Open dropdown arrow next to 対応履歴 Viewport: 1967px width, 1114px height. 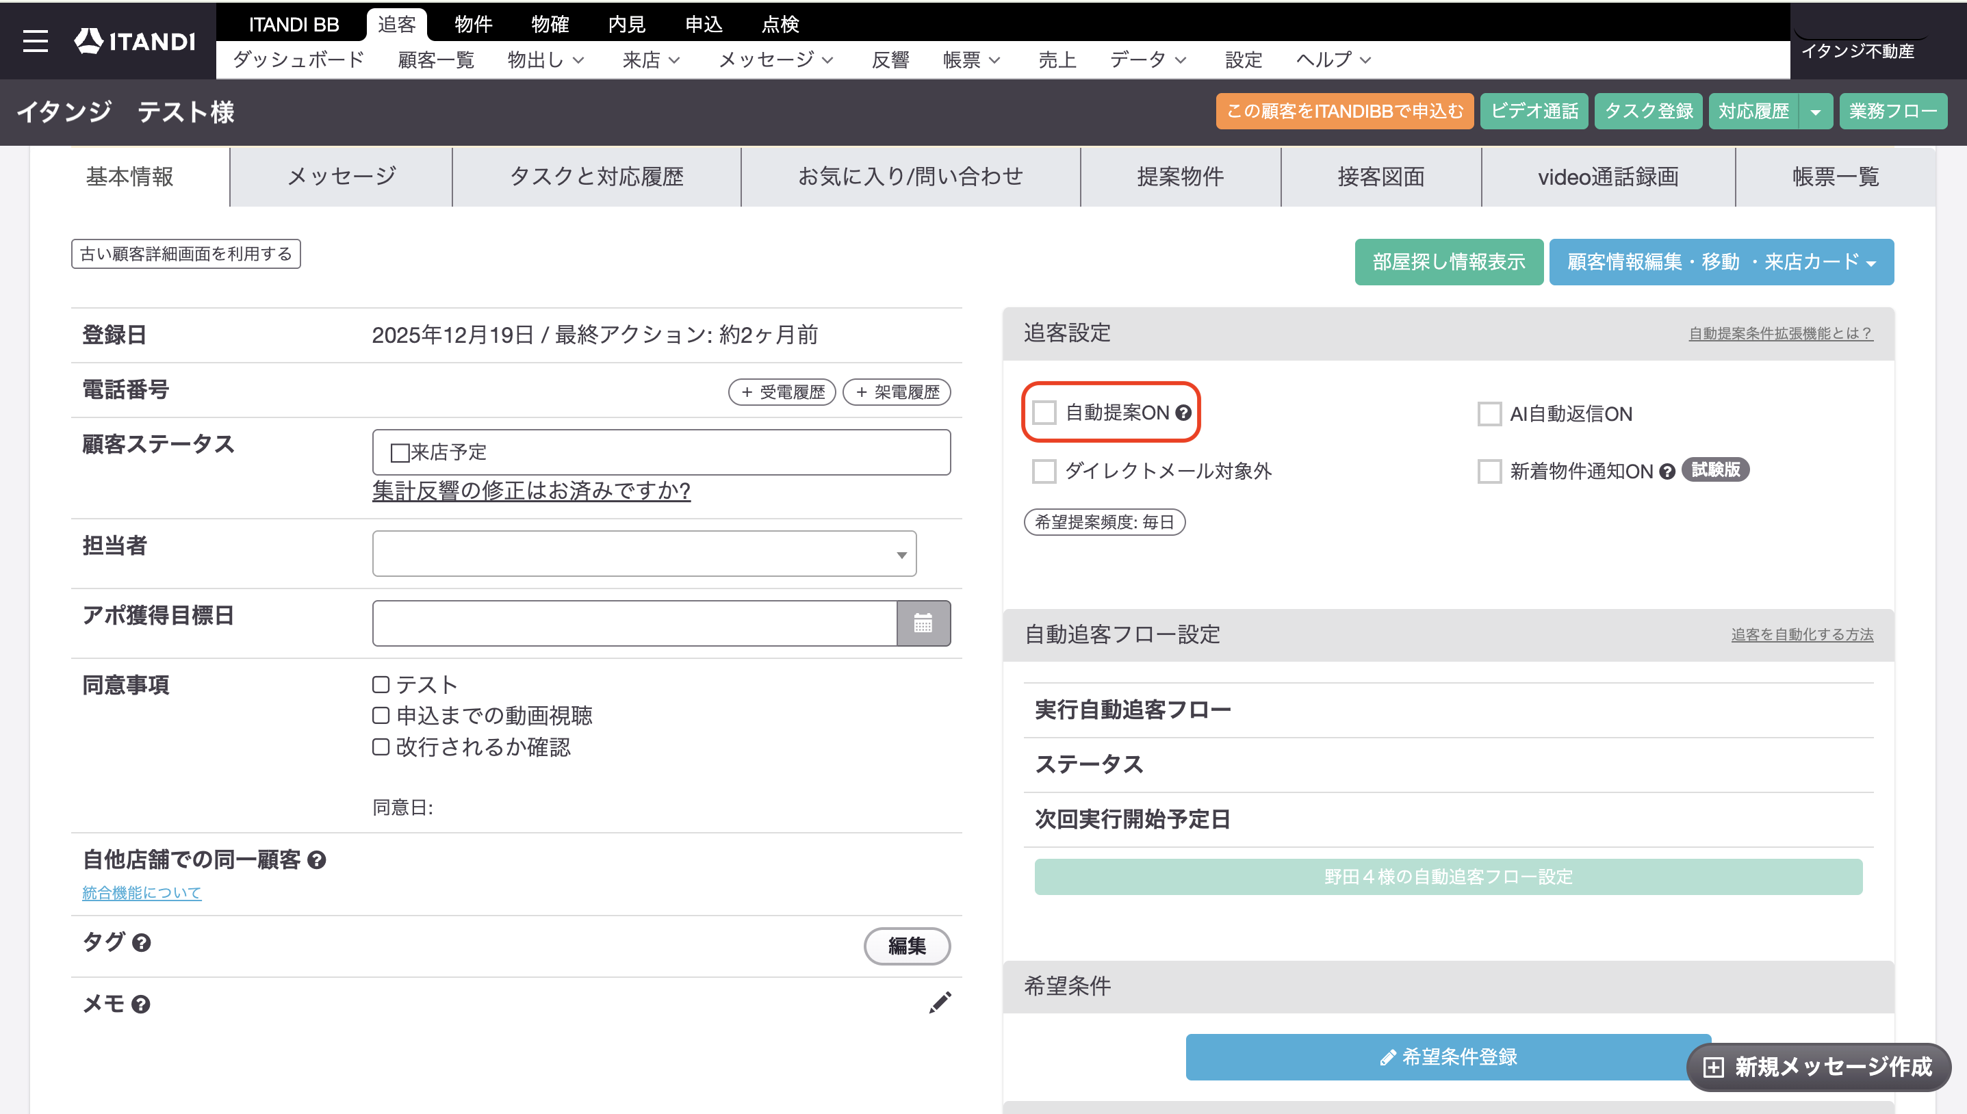[x=1816, y=112]
